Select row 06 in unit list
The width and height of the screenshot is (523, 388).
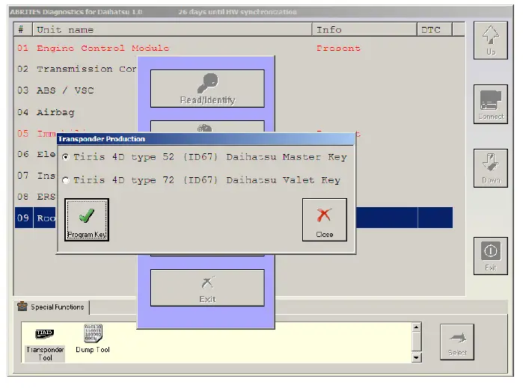(x=36, y=154)
